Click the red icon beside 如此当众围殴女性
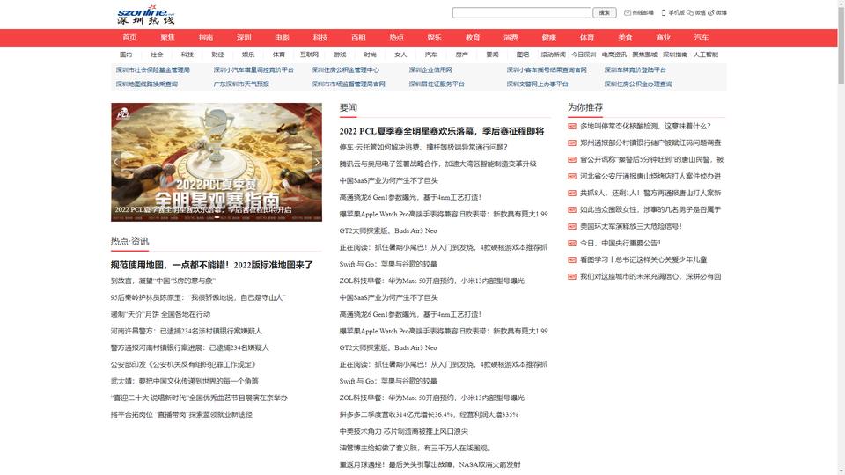845x475 pixels. click(x=572, y=209)
